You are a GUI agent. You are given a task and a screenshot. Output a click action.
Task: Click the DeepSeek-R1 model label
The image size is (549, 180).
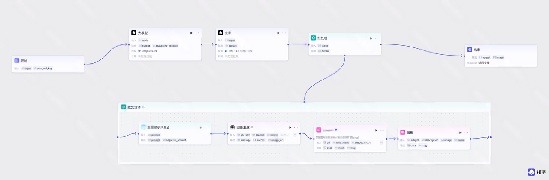click(x=150, y=51)
